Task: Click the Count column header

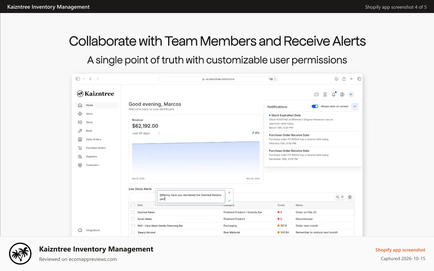Action: [281, 205]
